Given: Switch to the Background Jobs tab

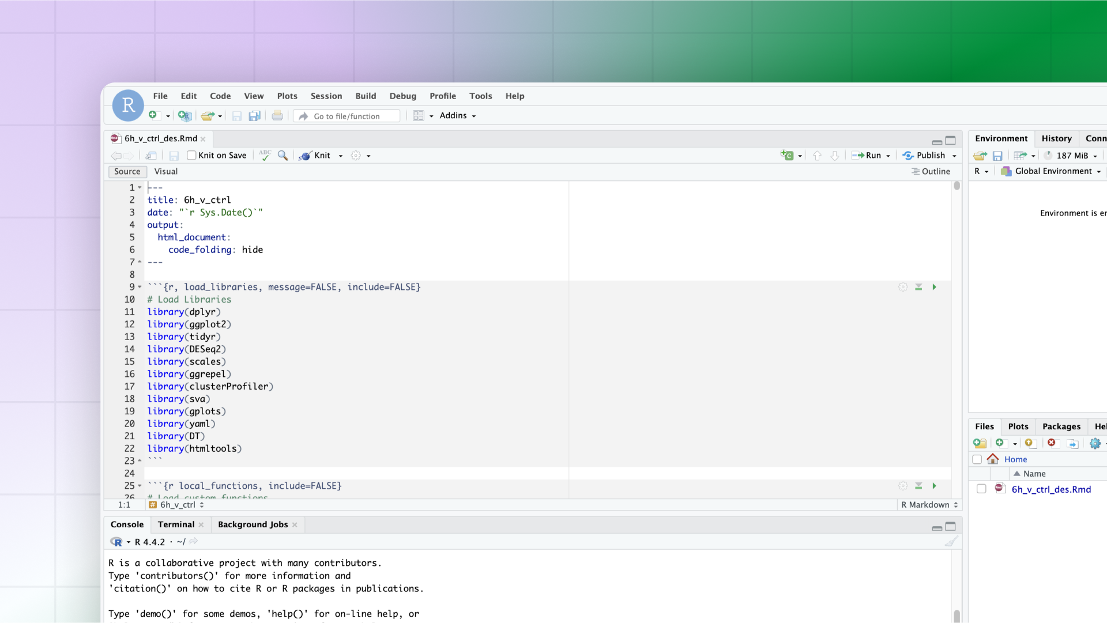Looking at the screenshot, I should click(x=253, y=524).
